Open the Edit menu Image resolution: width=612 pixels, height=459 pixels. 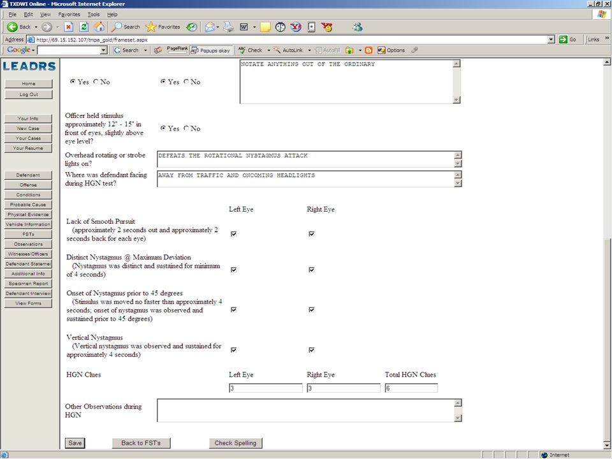[x=28, y=15]
